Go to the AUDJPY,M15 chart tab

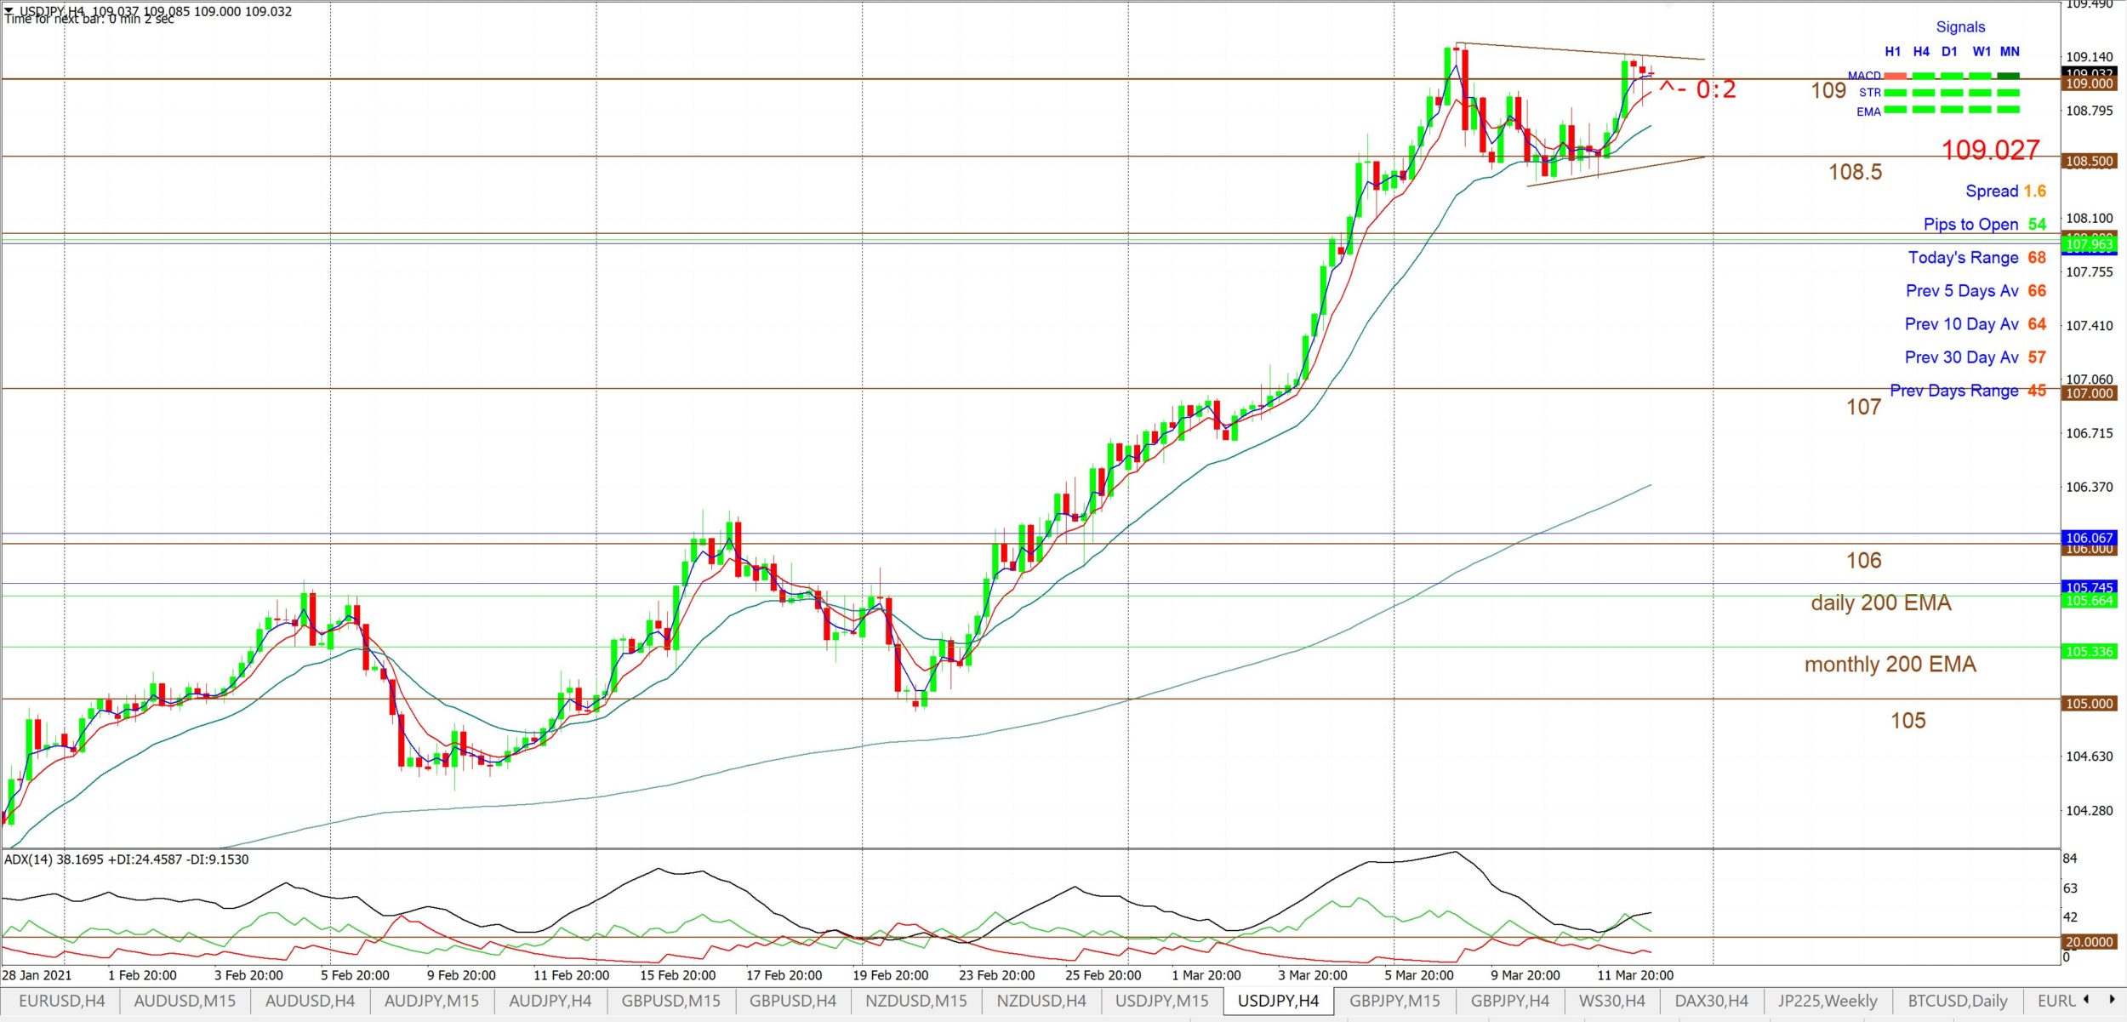pos(431,1001)
